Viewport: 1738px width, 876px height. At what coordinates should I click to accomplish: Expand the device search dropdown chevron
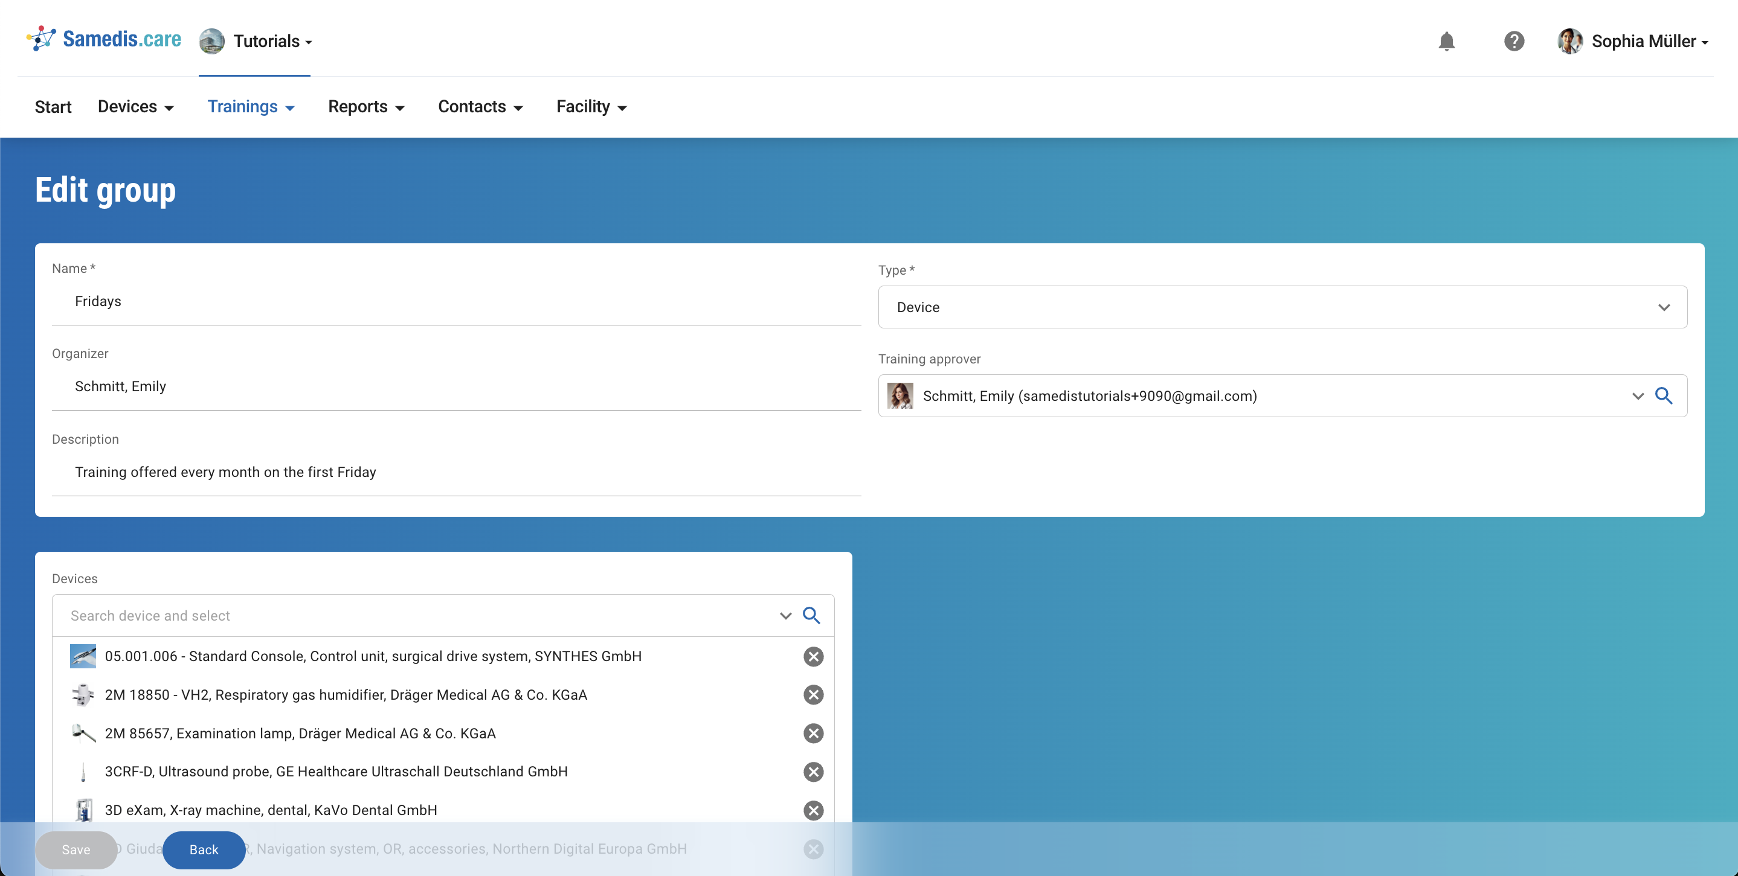pos(785,615)
